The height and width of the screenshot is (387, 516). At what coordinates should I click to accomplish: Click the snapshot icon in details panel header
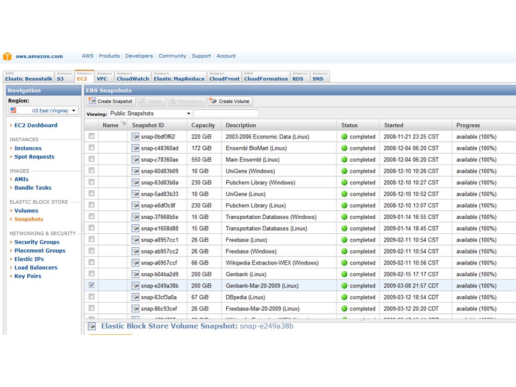(x=92, y=326)
